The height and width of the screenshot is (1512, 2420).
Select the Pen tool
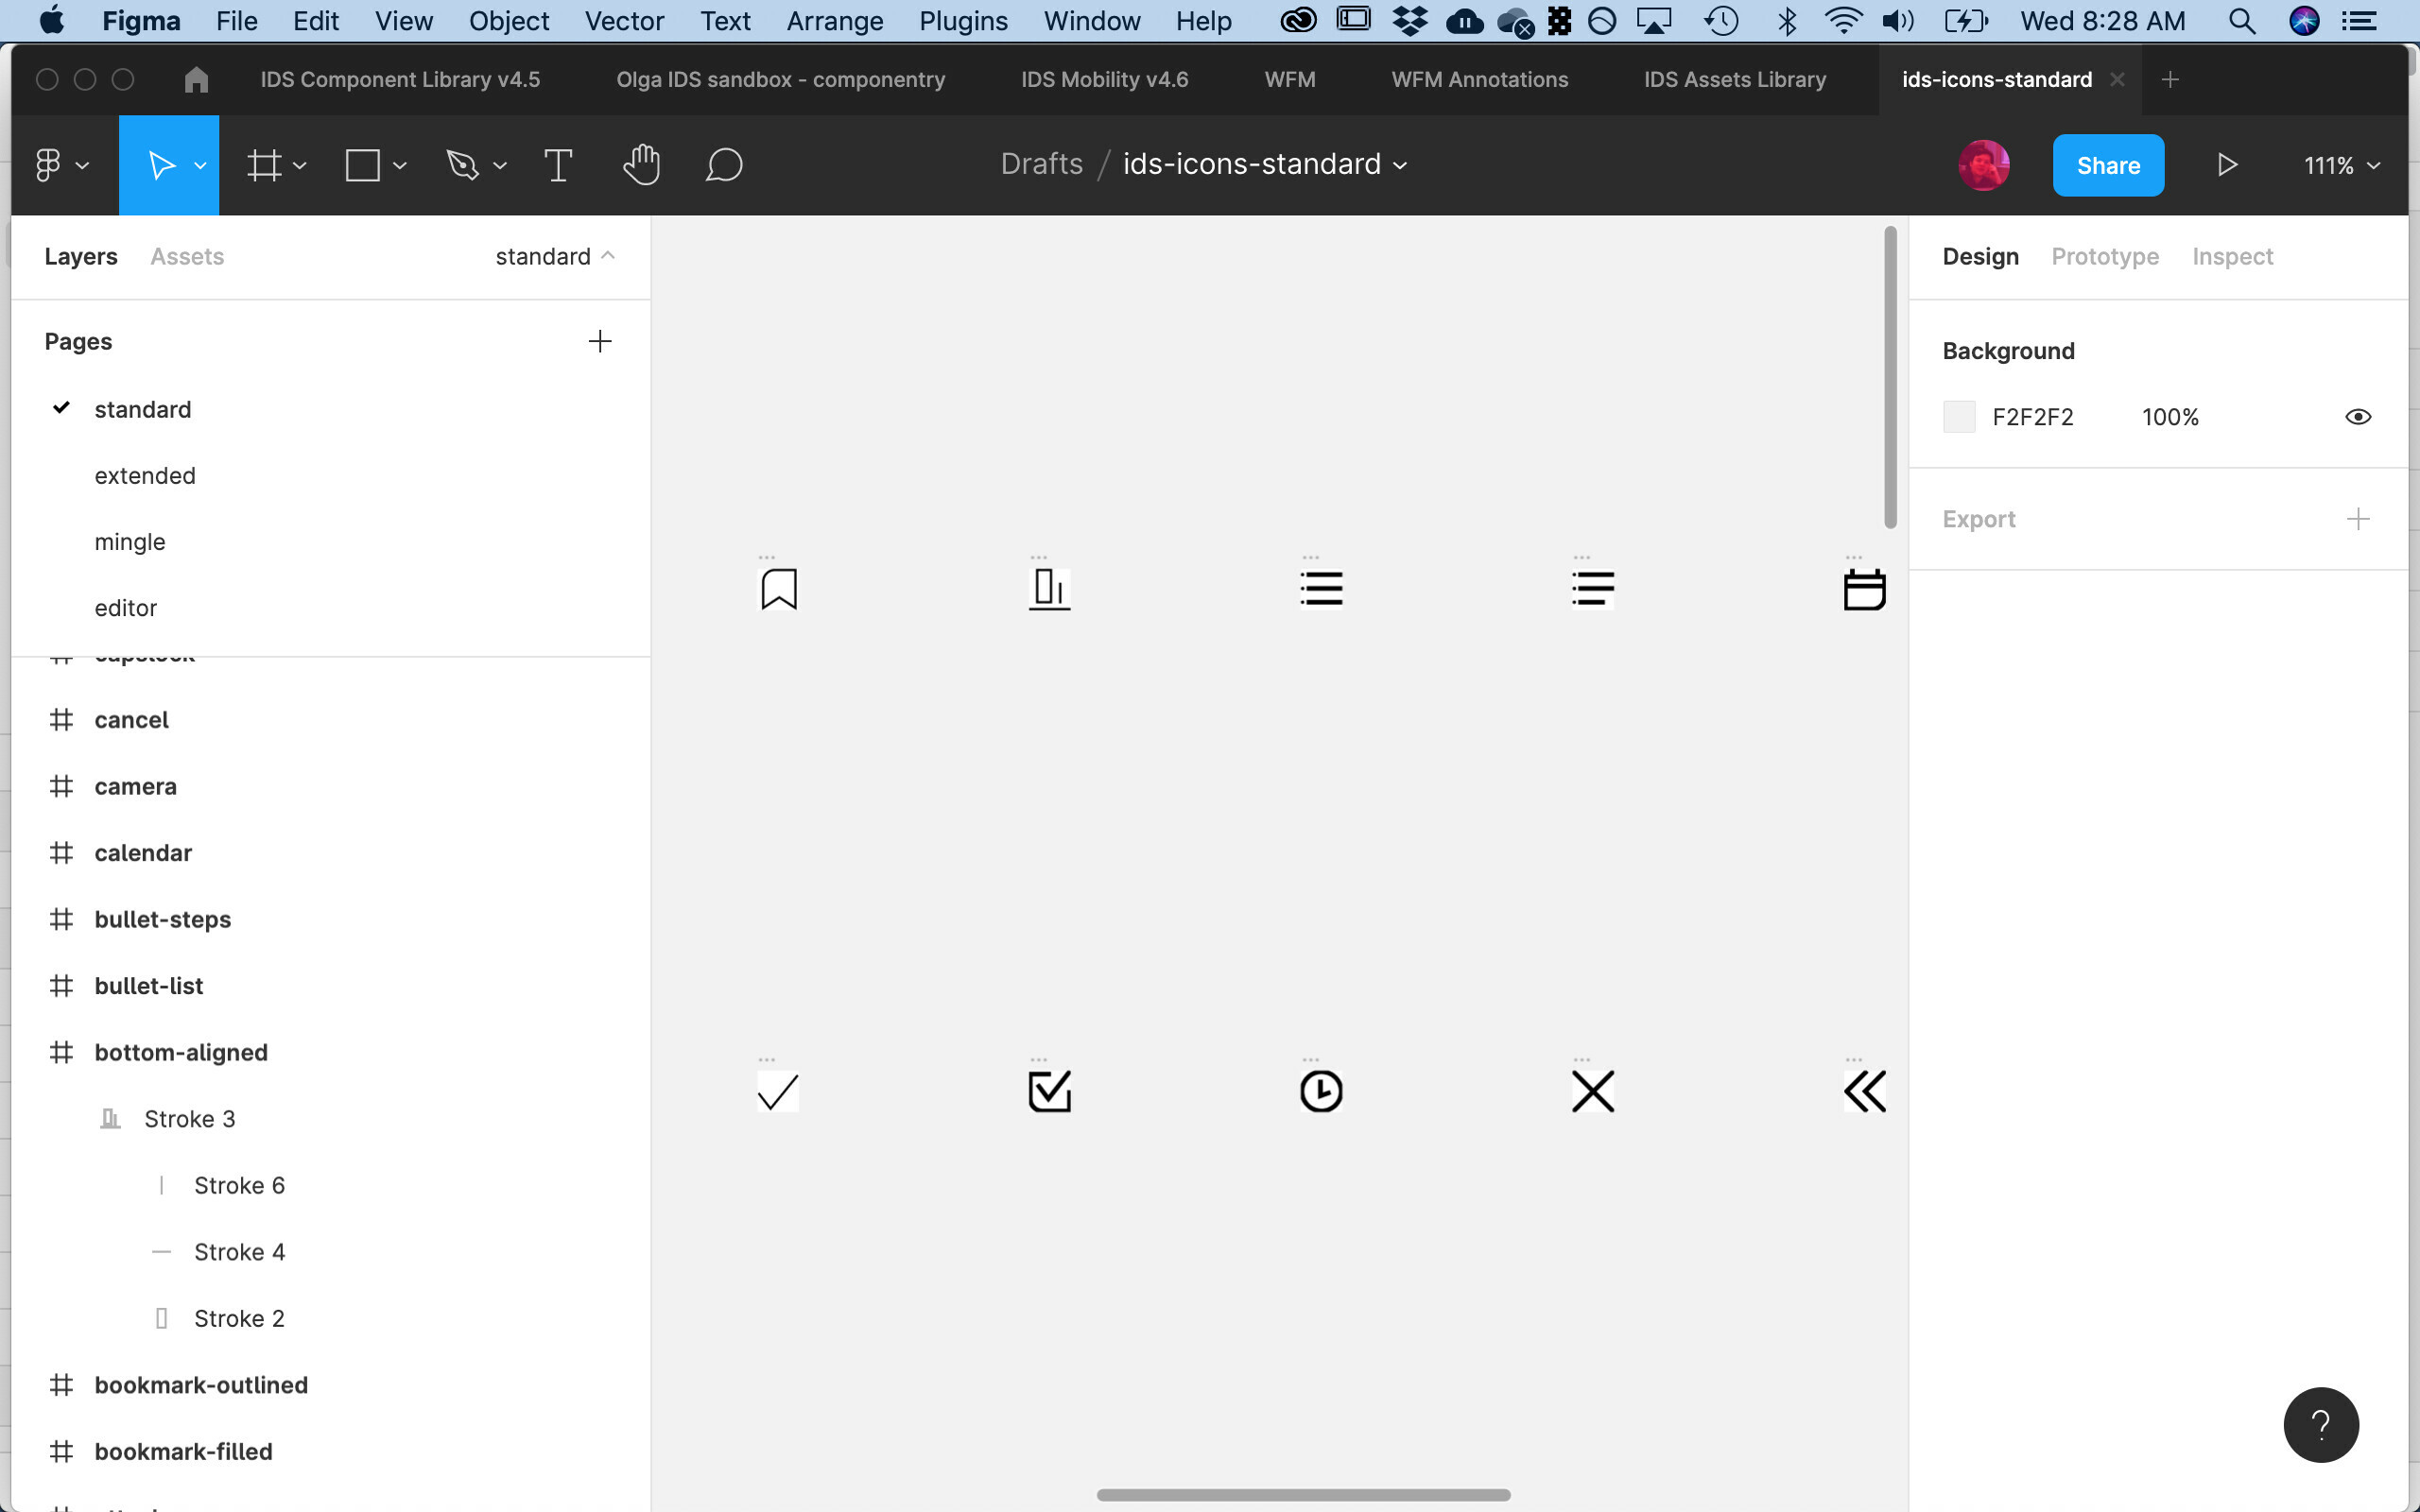point(462,165)
